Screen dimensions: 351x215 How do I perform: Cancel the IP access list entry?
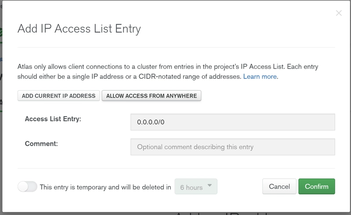tap(279, 187)
